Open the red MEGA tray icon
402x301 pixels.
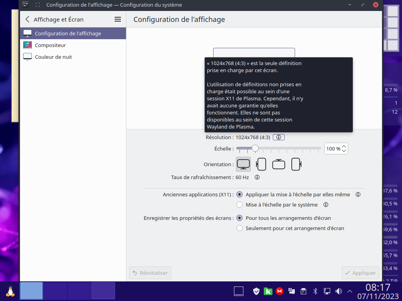point(280,291)
